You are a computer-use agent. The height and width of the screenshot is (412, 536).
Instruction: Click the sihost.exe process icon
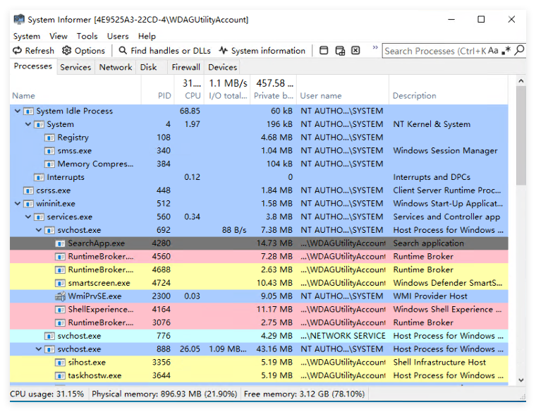click(60, 363)
